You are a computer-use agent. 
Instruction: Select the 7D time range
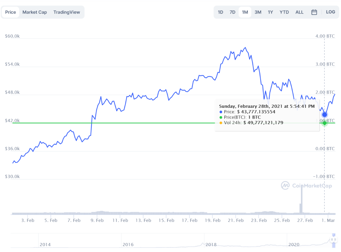point(233,12)
